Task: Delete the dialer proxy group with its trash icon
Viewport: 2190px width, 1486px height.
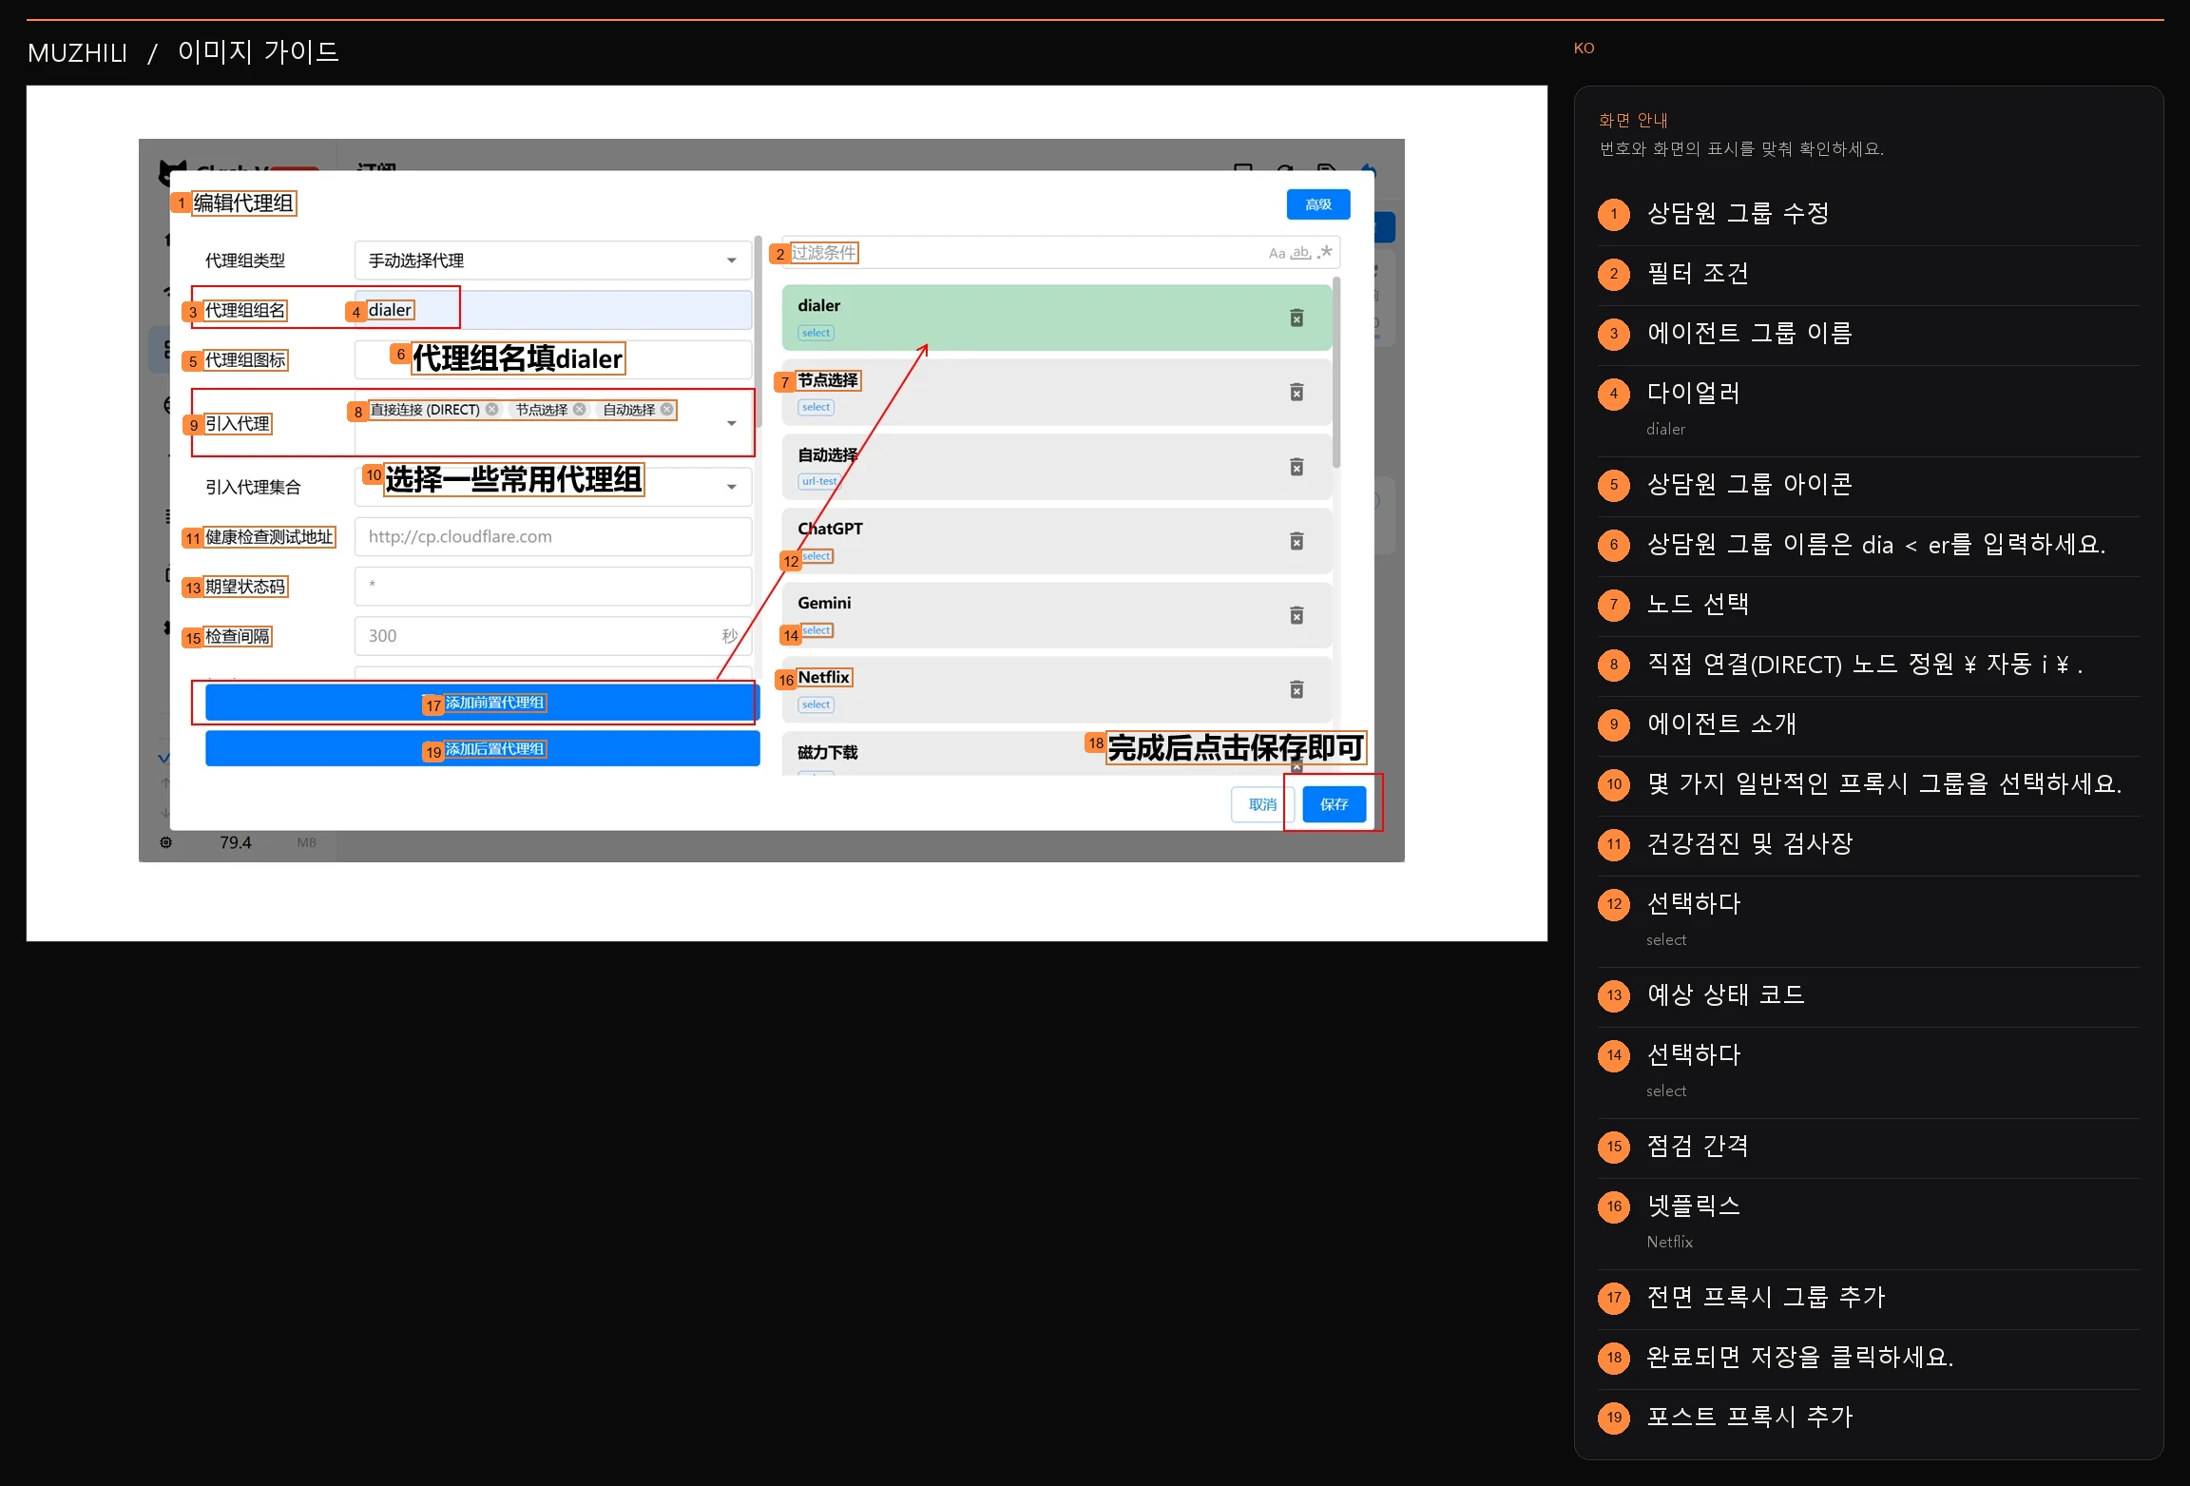Action: [x=1297, y=318]
